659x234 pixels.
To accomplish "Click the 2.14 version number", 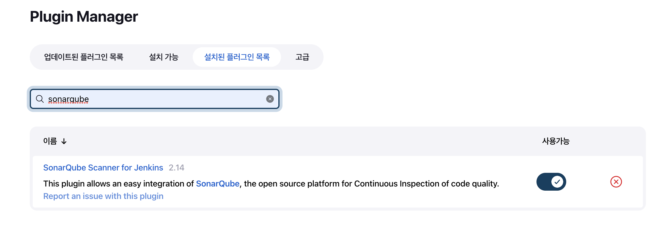I will point(176,167).
